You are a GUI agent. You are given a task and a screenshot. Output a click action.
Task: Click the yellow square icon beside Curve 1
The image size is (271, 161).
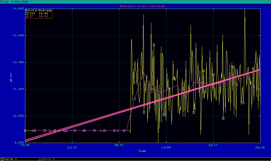(2, 159)
